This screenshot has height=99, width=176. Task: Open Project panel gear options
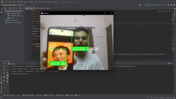click(20, 8)
